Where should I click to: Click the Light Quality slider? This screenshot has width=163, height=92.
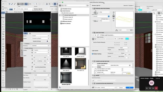[x=116, y=51]
